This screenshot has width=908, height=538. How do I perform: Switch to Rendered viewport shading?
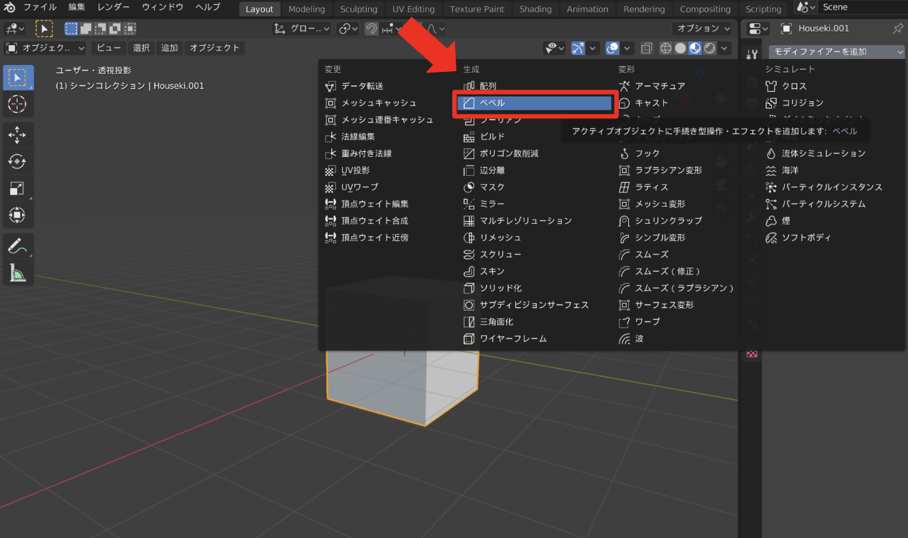(x=710, y=48)
